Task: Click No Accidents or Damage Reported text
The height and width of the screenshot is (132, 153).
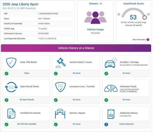Action: point(134,65)
